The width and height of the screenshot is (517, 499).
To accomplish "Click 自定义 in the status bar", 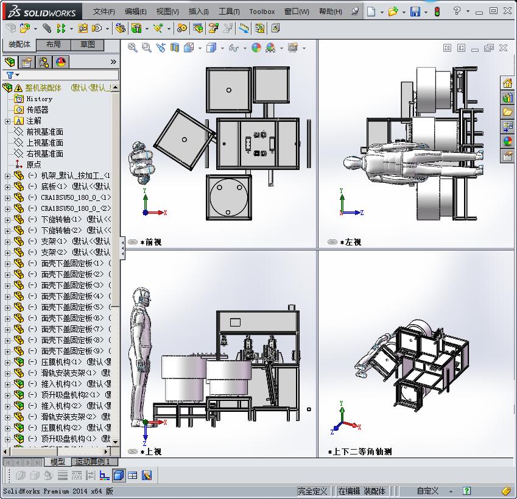I will (427, 491).
